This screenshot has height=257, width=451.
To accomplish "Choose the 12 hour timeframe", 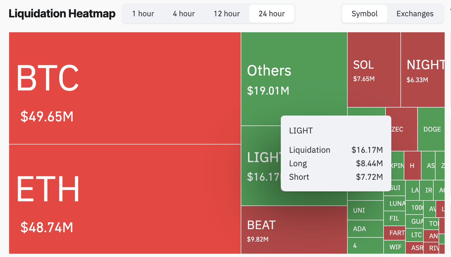I will [226, 14].
